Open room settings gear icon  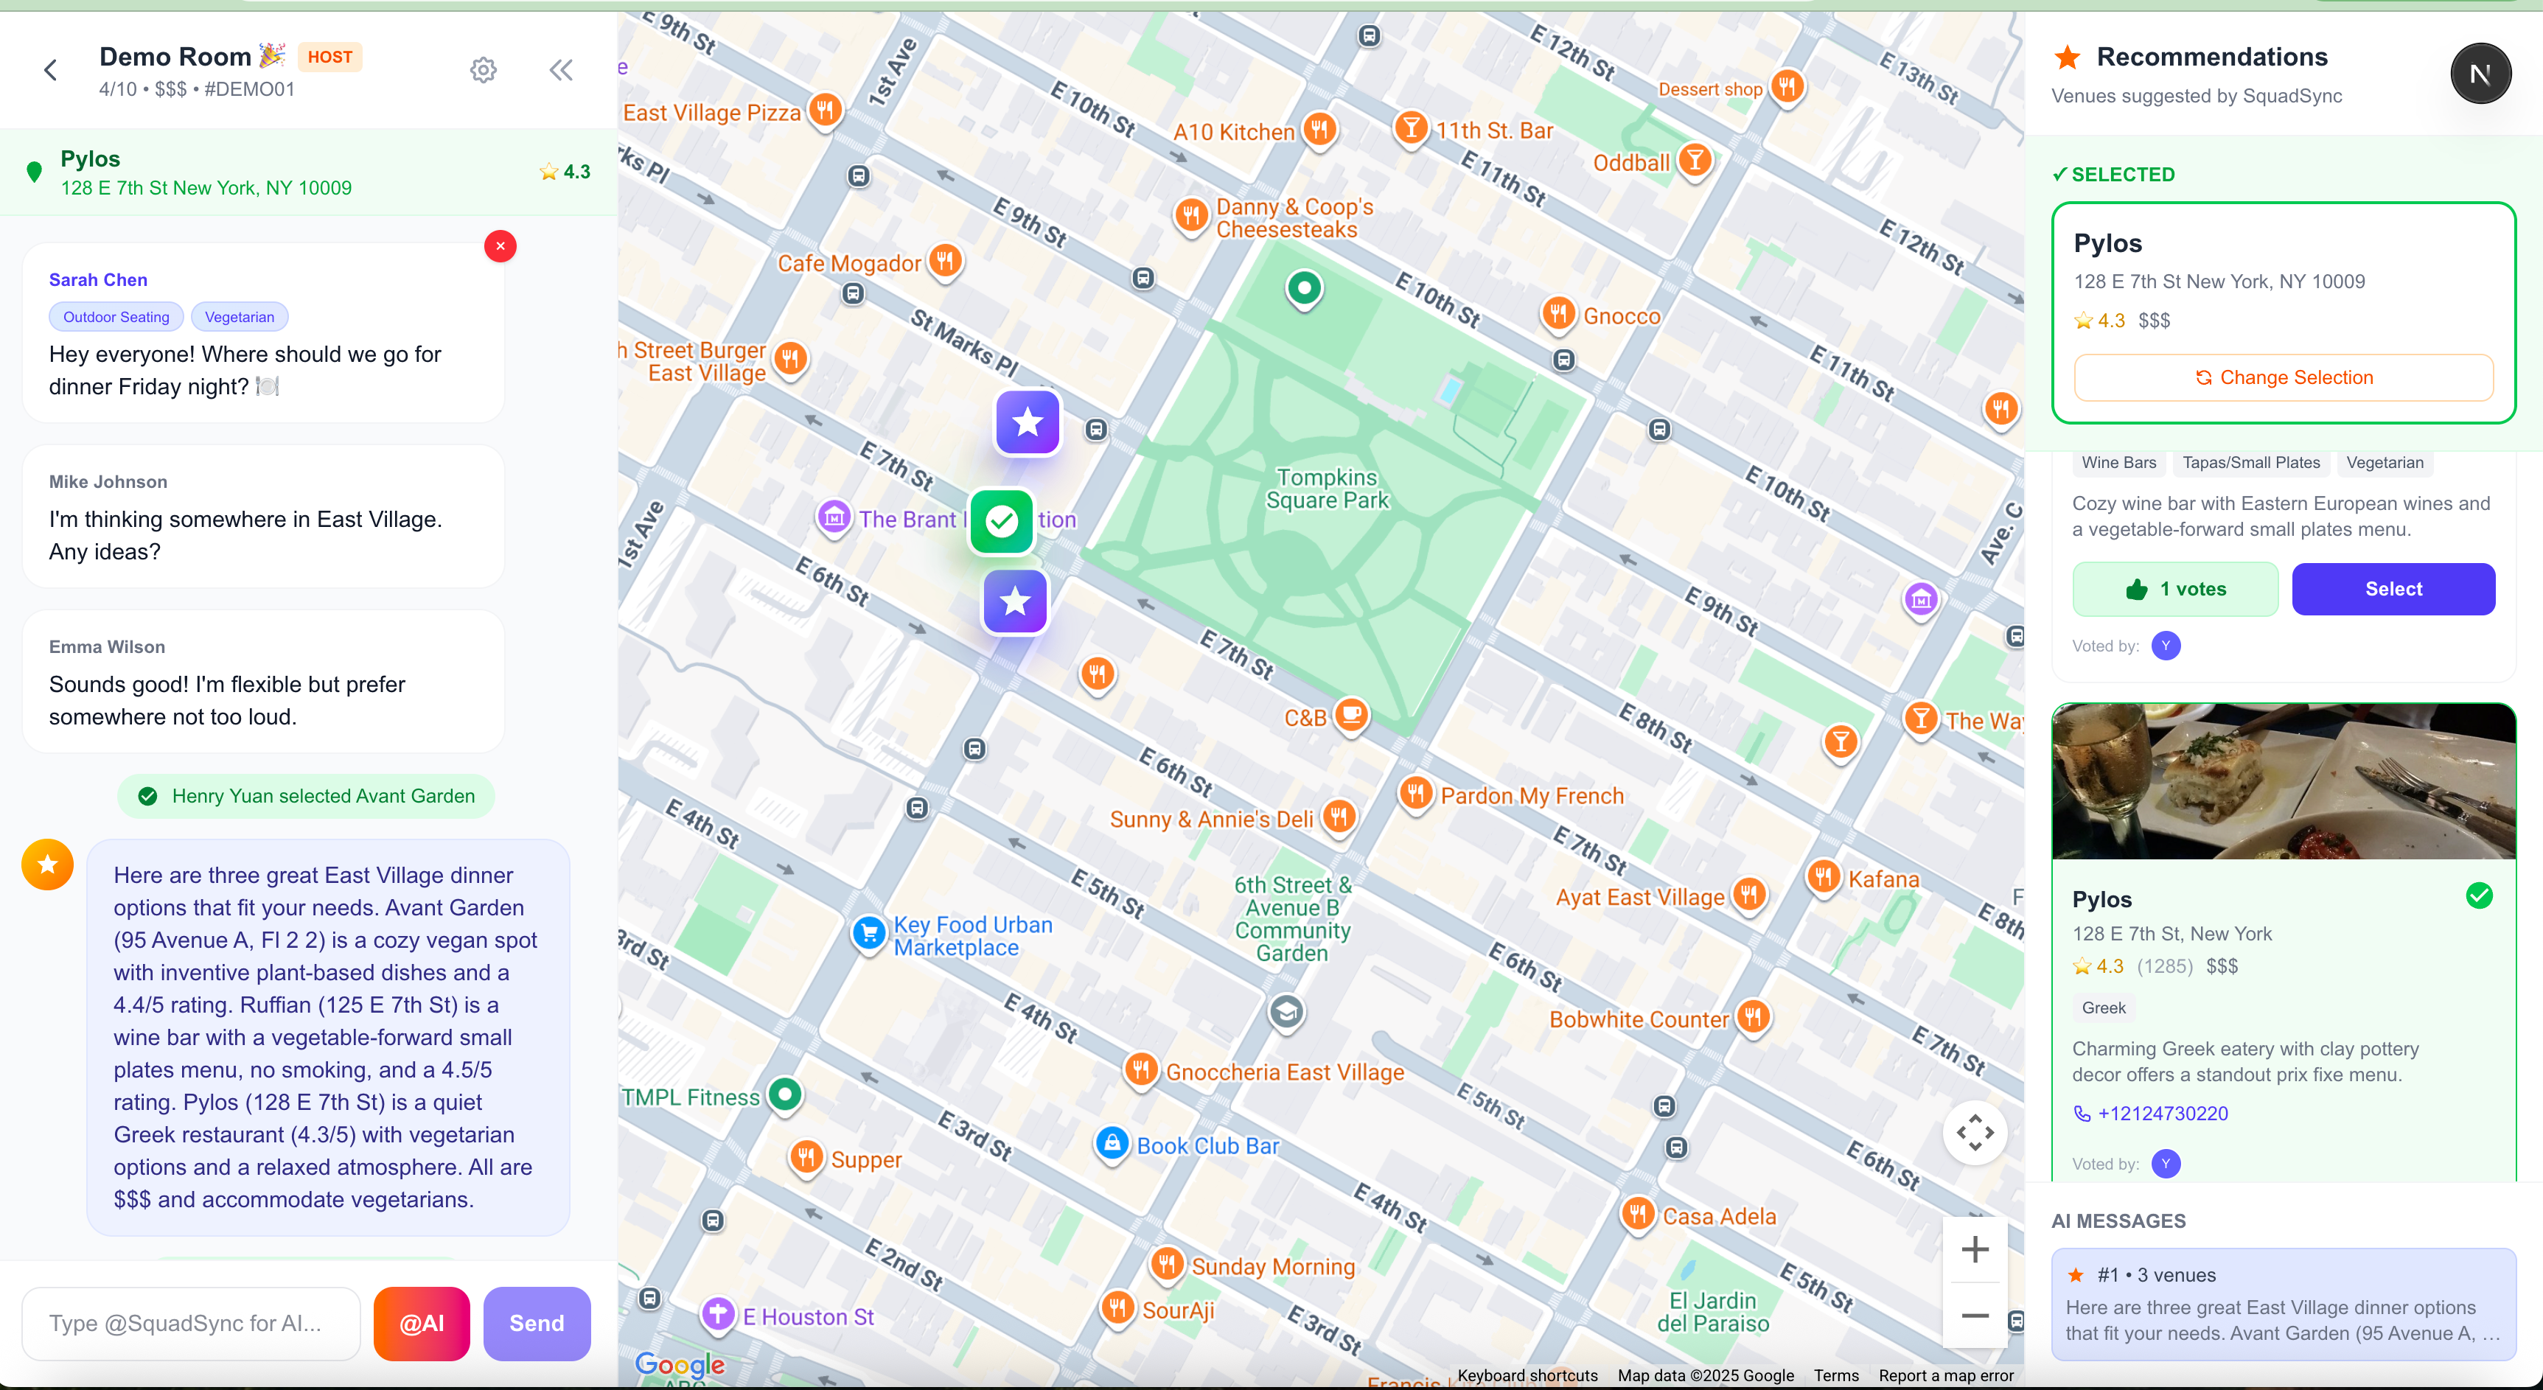click(483, 70)
